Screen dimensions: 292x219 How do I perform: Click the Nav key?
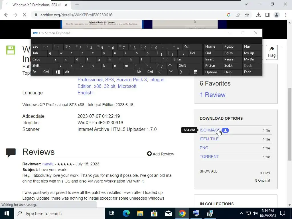pos(252,46)
